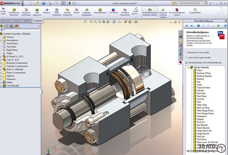This screenshot has width=228, height=155.
Task: Click the New document icon
Action: [x=31, y=3]
